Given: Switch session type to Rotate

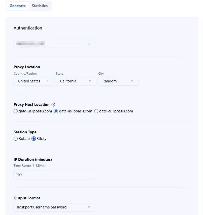Looking at the screenshot, I should (16, 139).
